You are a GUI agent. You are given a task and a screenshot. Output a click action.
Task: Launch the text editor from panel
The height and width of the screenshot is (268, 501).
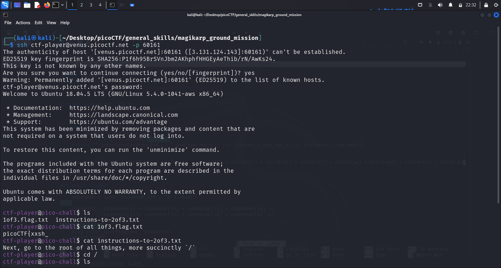(37, 5)
